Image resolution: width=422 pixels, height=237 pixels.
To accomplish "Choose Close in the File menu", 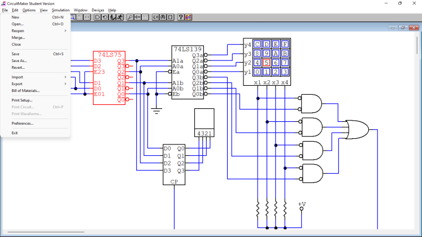I will pyautogui.click(x=35, y=45).
